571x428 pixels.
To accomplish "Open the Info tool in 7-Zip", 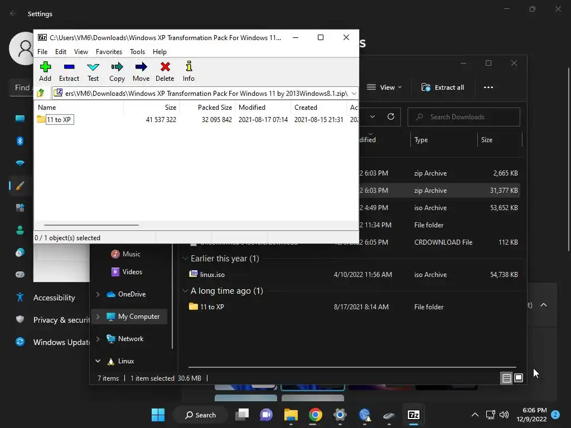I will click(188, 71).
